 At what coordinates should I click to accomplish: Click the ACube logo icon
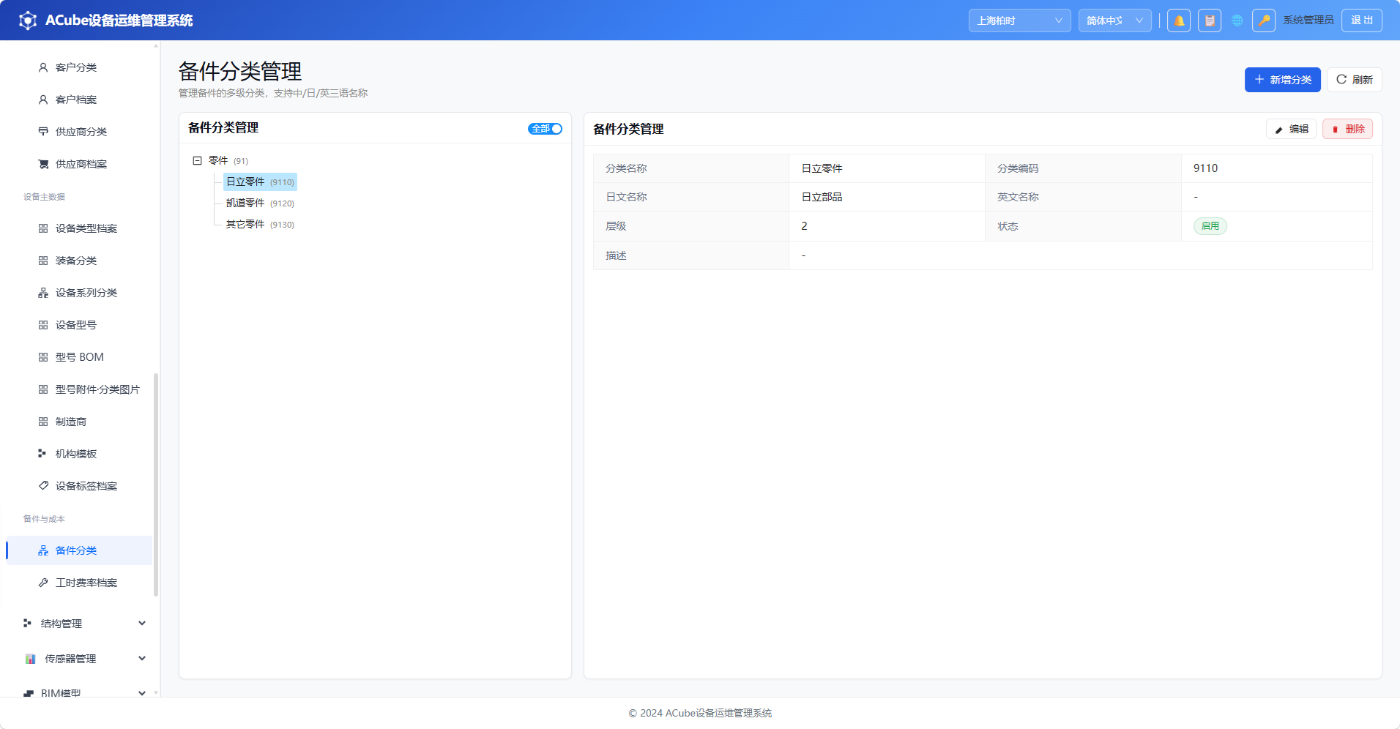(28, 20)
